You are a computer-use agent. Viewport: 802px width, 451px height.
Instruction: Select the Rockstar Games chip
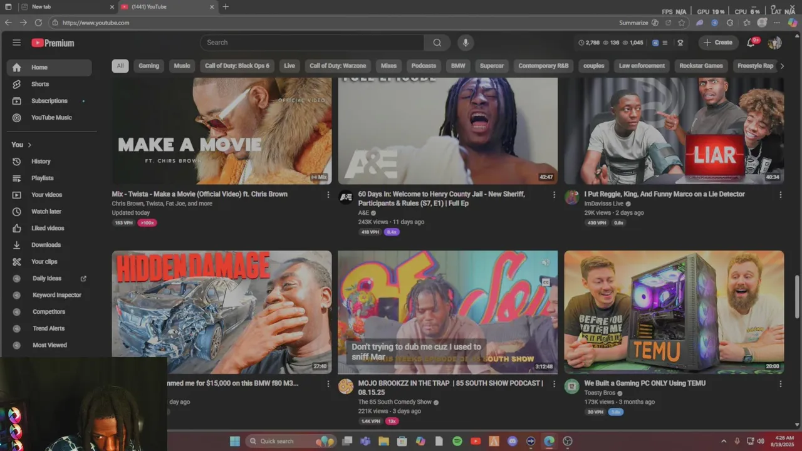coord(701,66)
